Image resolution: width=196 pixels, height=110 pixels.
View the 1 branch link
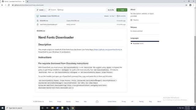click(52, 10)
